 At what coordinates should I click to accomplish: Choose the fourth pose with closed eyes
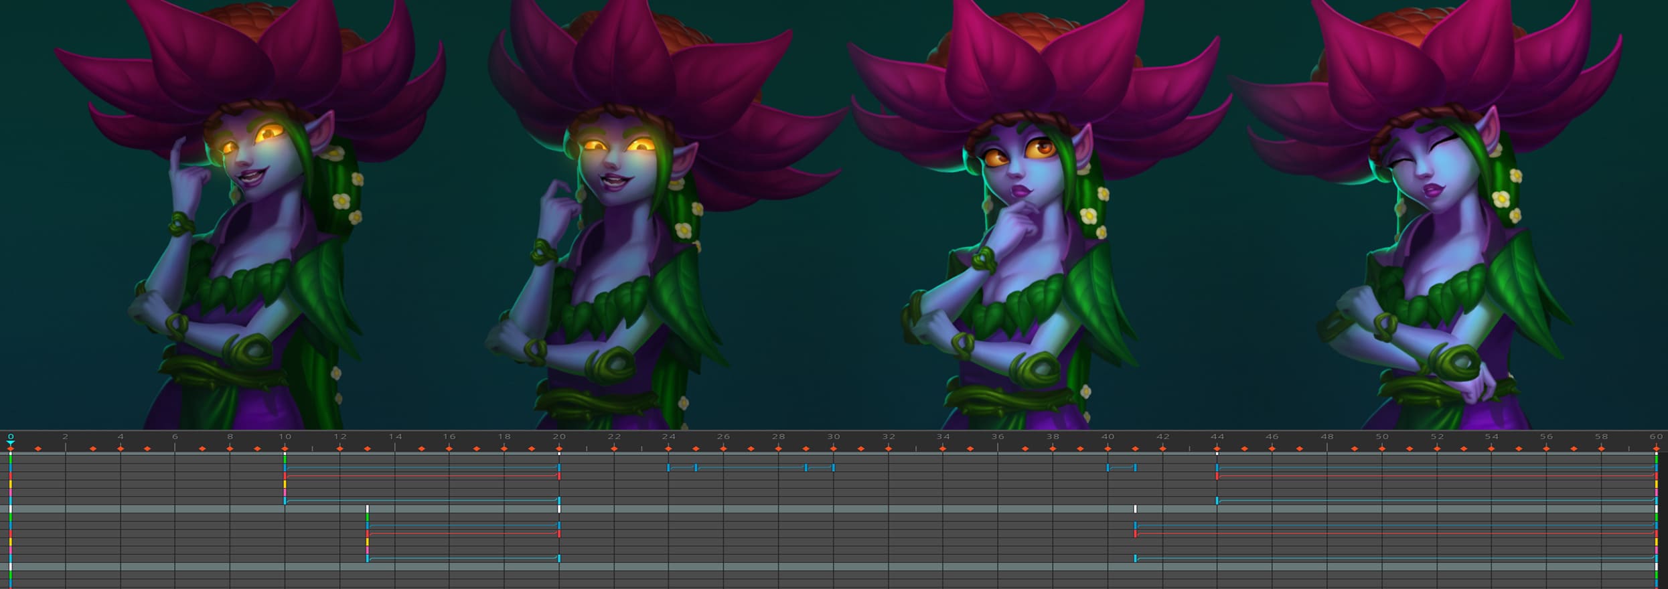[x=1426, y=214]
